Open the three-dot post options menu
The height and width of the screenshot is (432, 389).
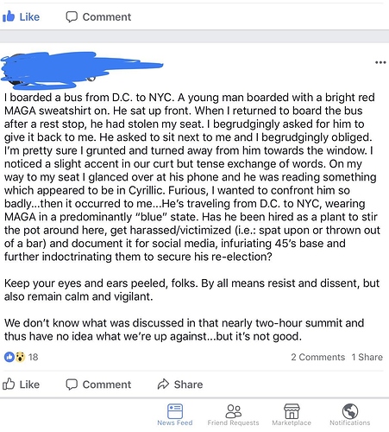pos(380,62)
